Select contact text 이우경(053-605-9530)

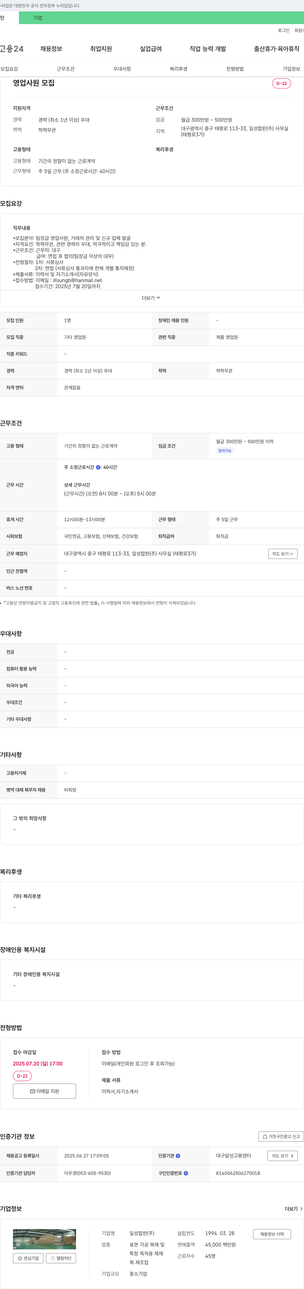(x=87, y=1173)
